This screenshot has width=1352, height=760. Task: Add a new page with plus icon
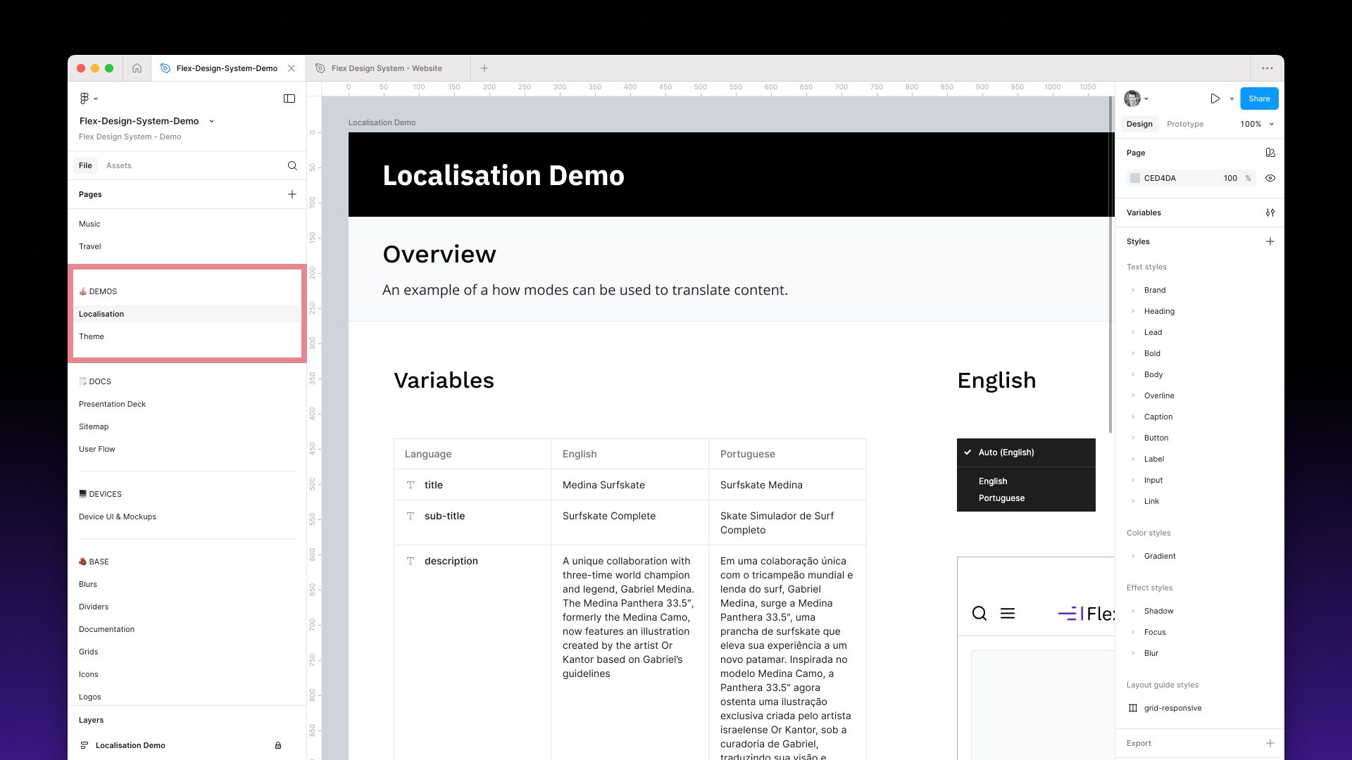click(292, 194)
